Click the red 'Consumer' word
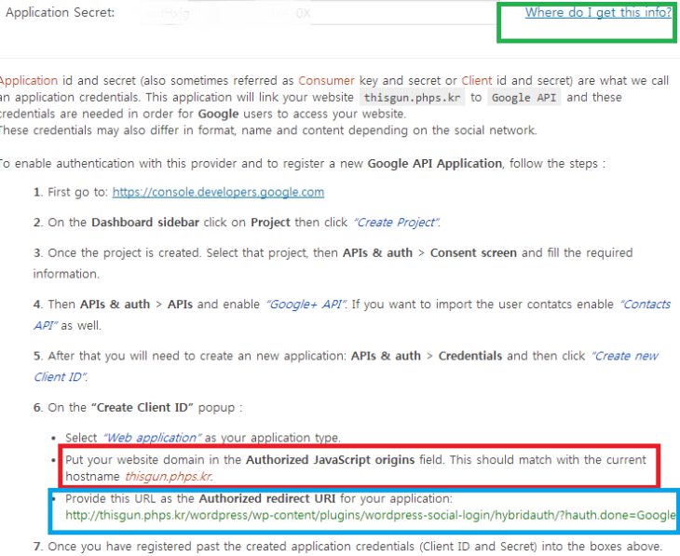Screen dimensions: 680x556 327,81
